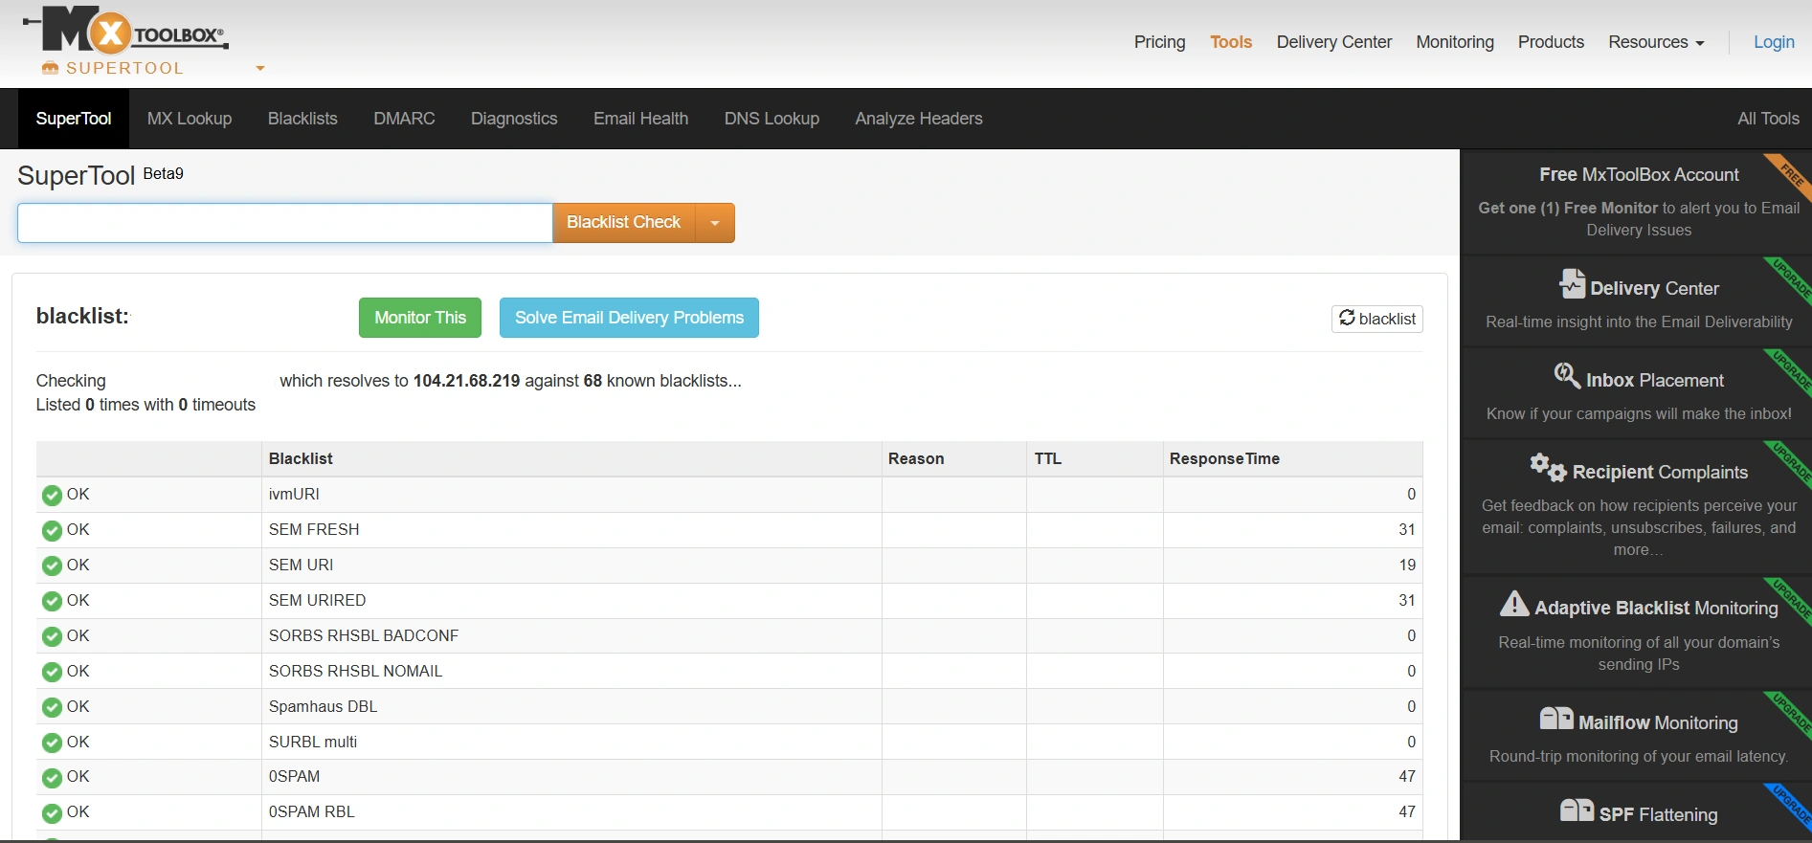Click the SORBS RHSBL BADCONF blacklist name

pyautogui.click(x=364, y=636)
